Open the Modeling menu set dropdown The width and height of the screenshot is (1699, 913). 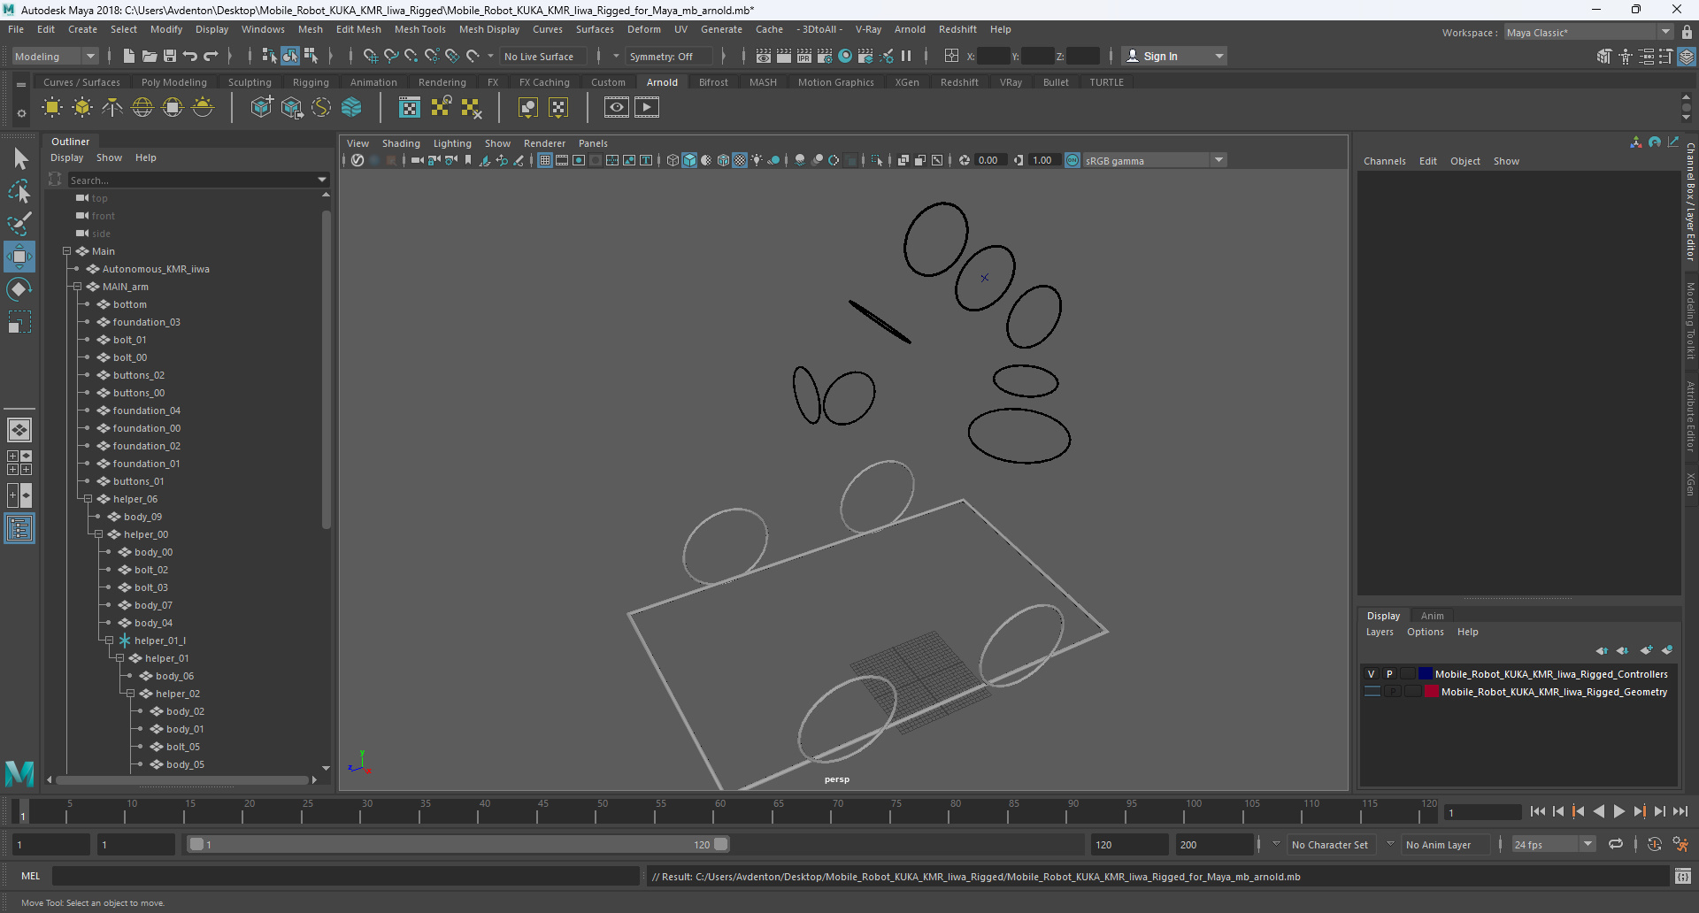[x=55, y=56]
